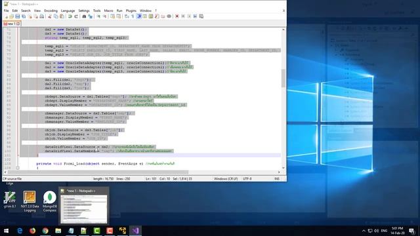Open the Window menu
Image resolution: width=420 pixels, height=236 pixels.
pyautogui.click(x=146, y=10)
